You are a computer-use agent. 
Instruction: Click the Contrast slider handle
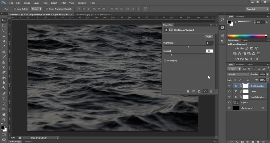tap(172, 55)
